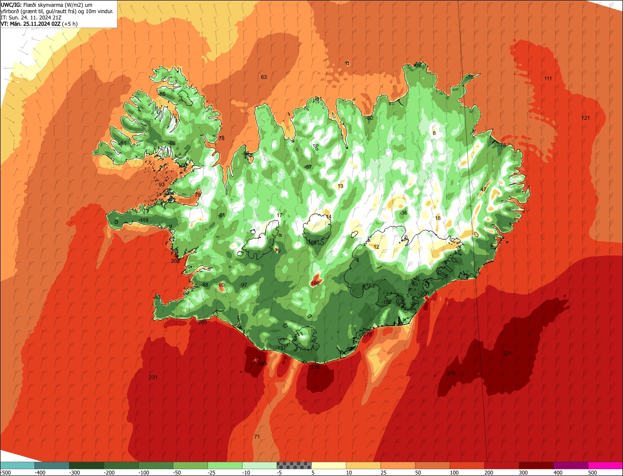This screenshot has width=623, height=476.
Task: Click the '13' value in central highlands
Action: pos(340,186)
